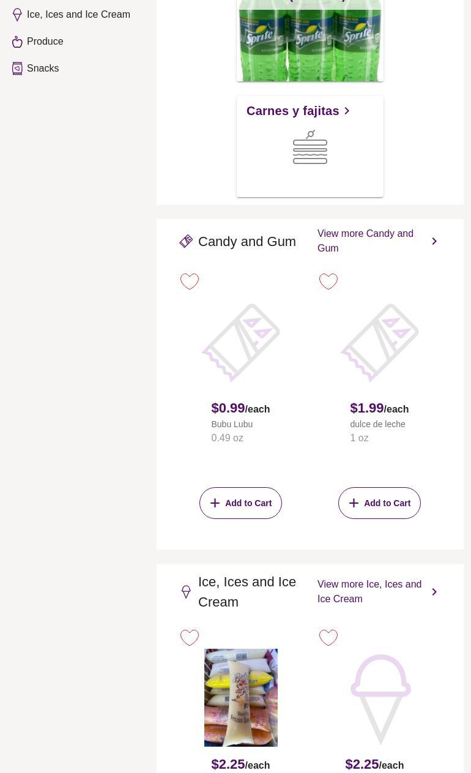This screenshot has height=773, width=471.
Task: Toggle the heart for dulce de leche
Action: (x=328, y=282)
